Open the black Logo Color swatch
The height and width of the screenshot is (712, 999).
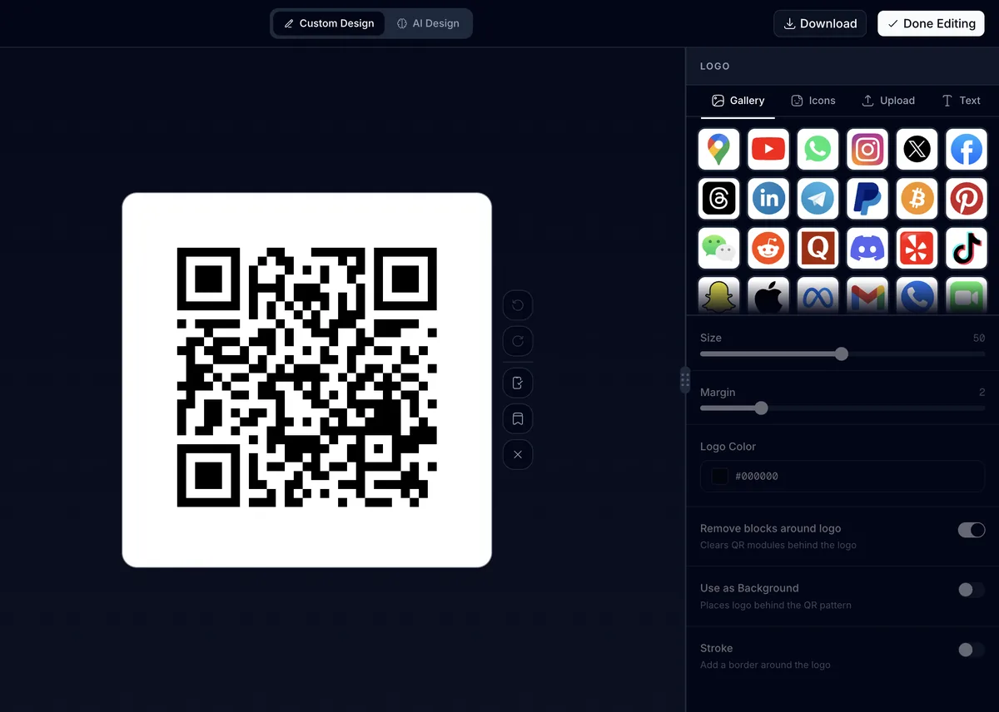pyautogui.click(x=720, y=477)
